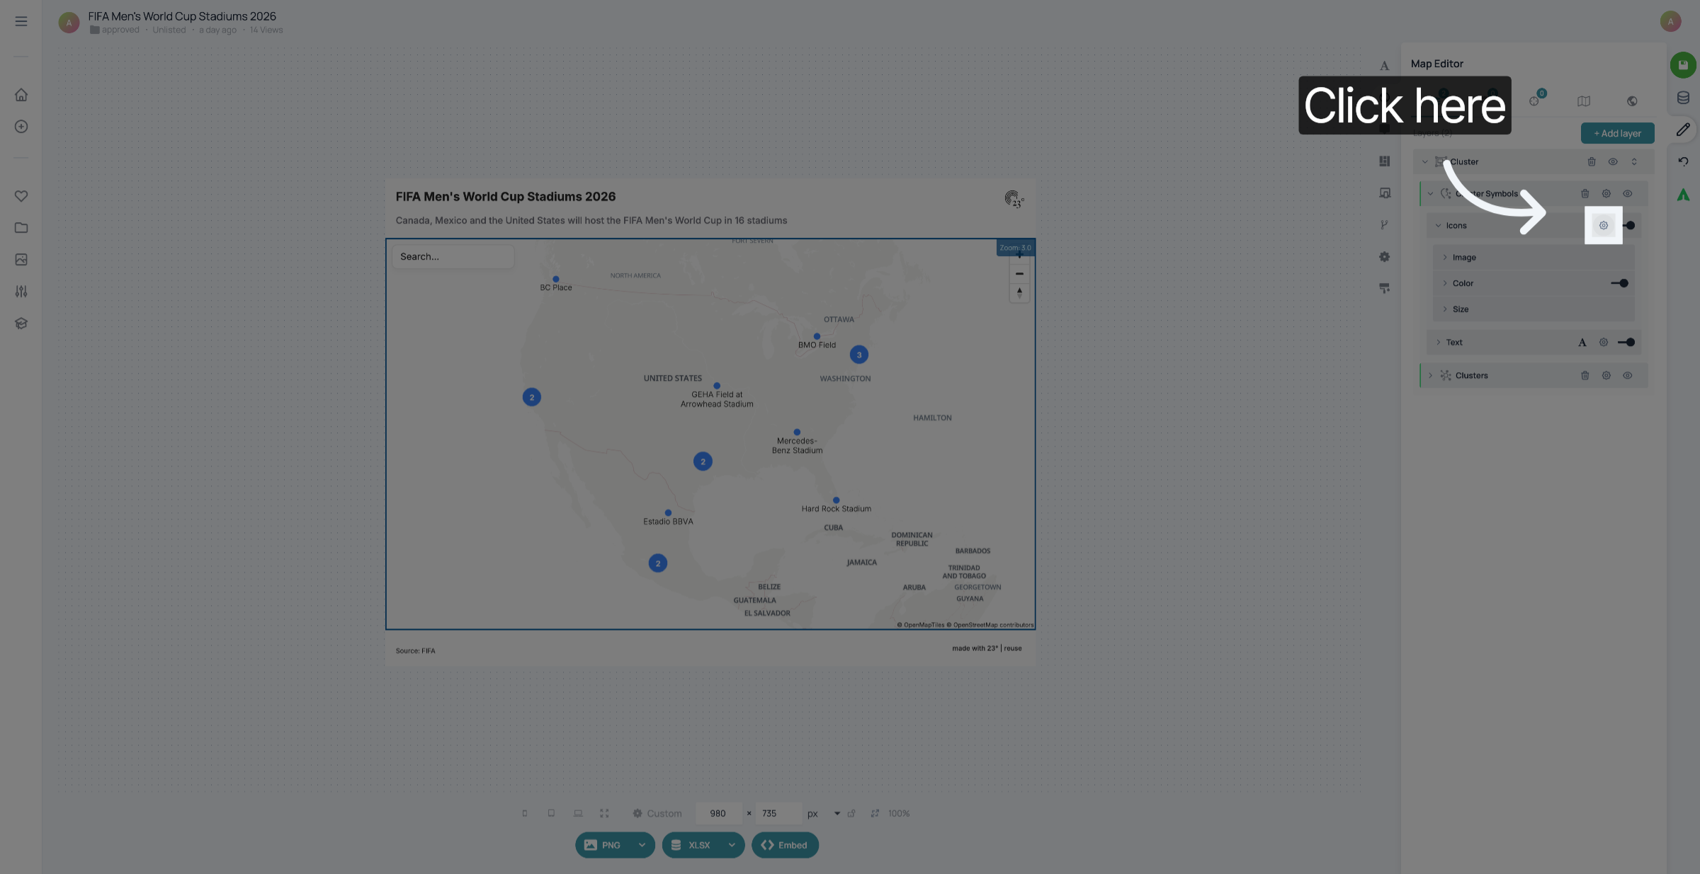Click the 23 degrees logo on the map card
The width and height of the screenshot is (1700, 874).
[1014, 199]
